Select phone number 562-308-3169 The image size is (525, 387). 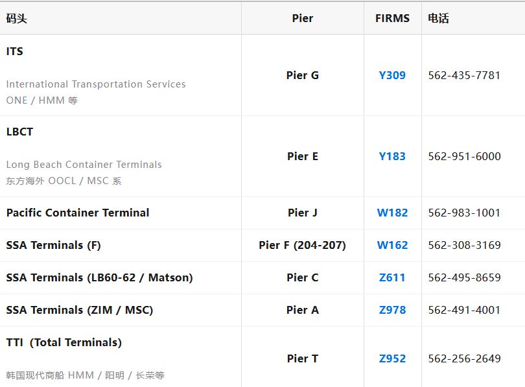point(464,246)
